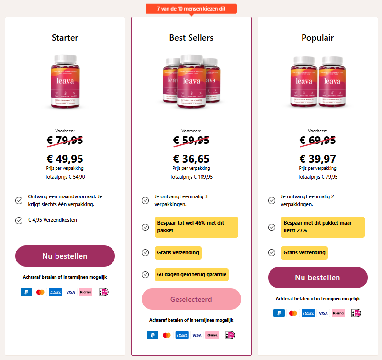
Task: Click the checkmark beside 60 dagen geld terug garantie
Action: click(145, 274)
